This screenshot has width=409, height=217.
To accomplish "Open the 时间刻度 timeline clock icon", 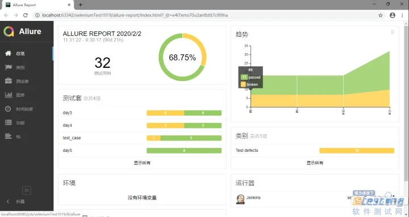I will (x=8, y=109).
